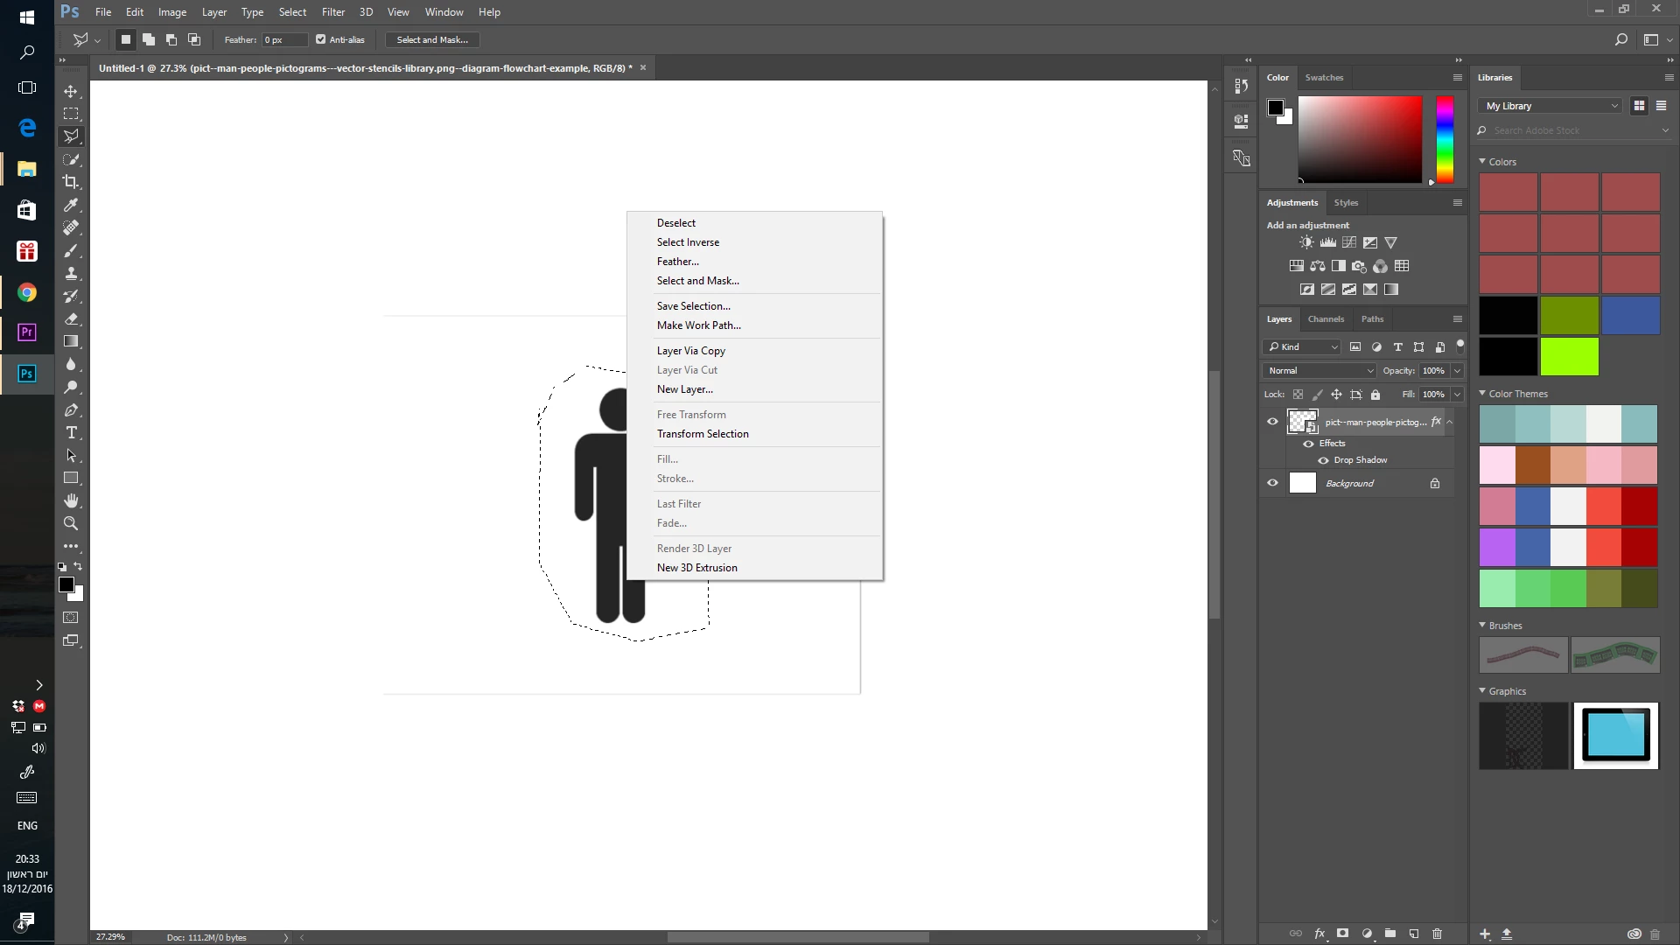Open the Normal blend mode dropdown

[x=1320, y=371]
